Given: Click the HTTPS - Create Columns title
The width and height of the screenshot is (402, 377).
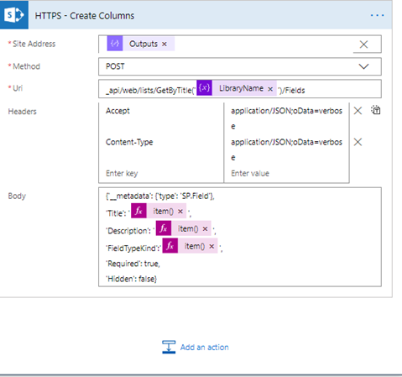Looking at the screenshot, I should pos(85,16).
